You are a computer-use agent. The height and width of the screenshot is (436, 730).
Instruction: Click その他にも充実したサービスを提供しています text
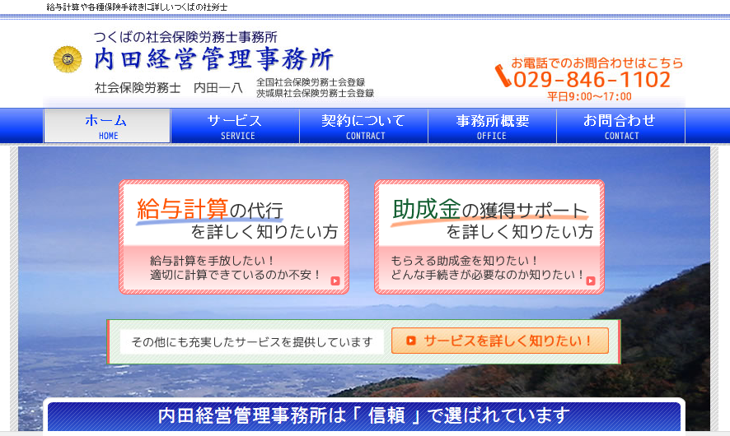[x=252, y=342]
